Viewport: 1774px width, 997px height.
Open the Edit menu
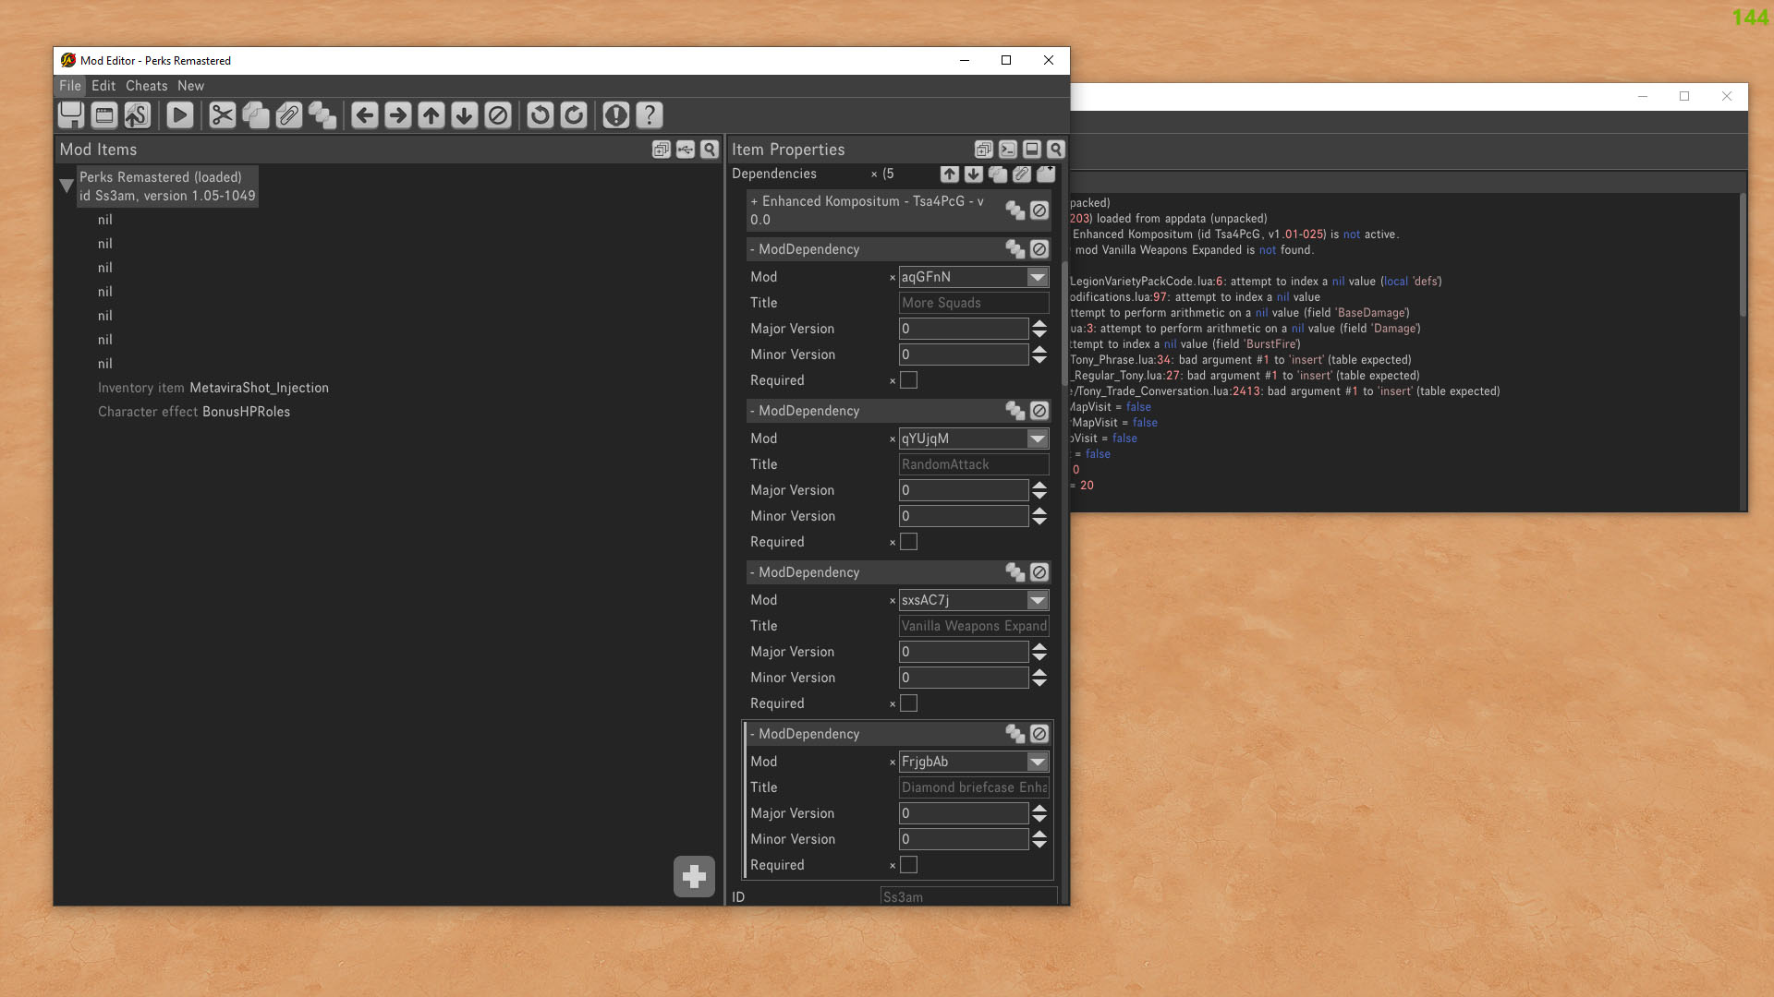(x=103, y=86)
